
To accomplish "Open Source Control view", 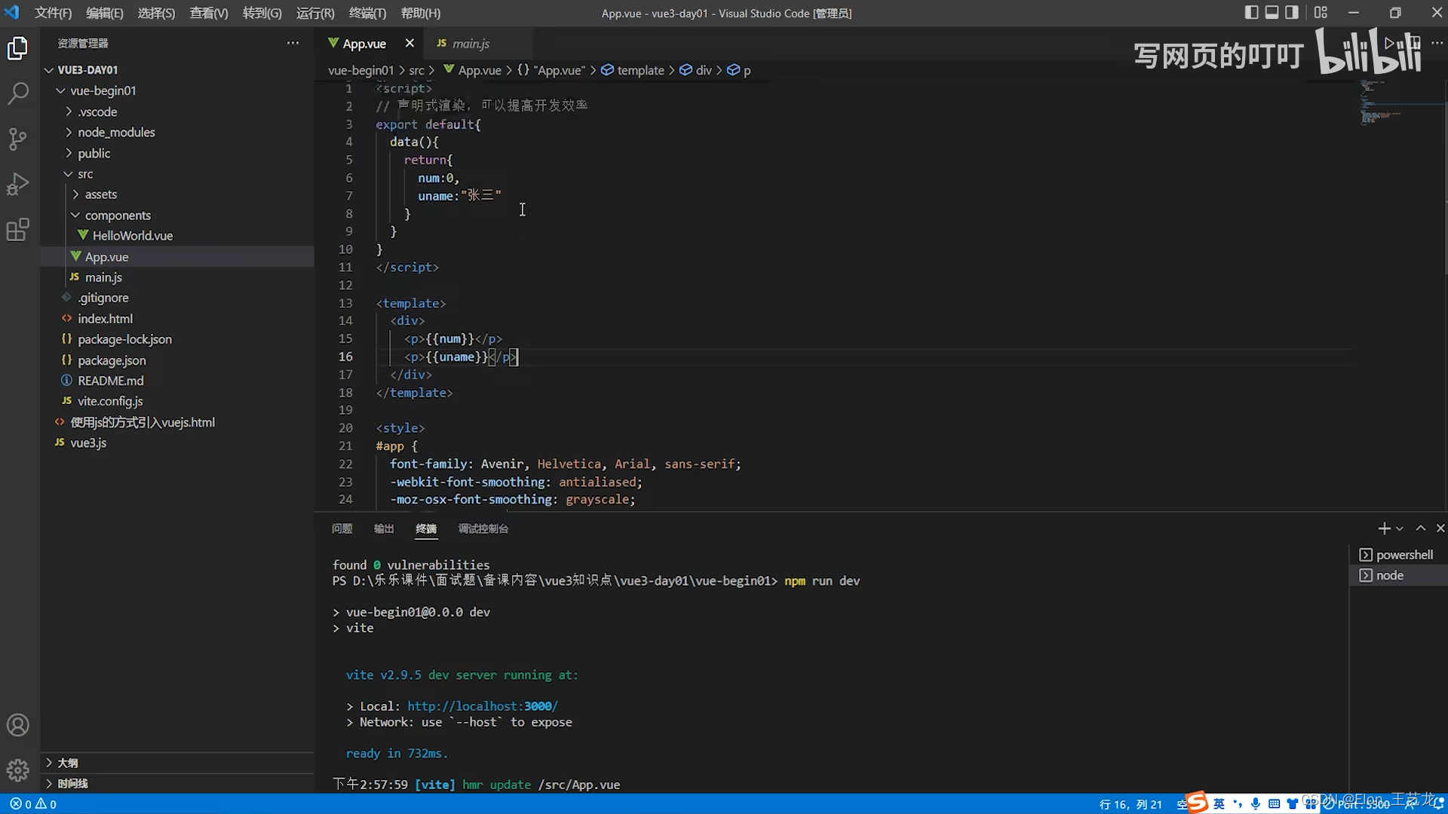I will click(17, 139).
